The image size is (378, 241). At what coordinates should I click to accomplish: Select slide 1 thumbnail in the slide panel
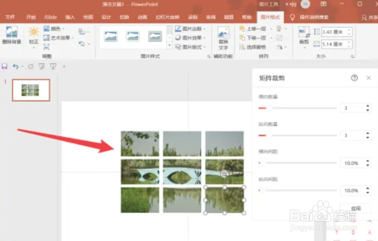pos(31,90)
